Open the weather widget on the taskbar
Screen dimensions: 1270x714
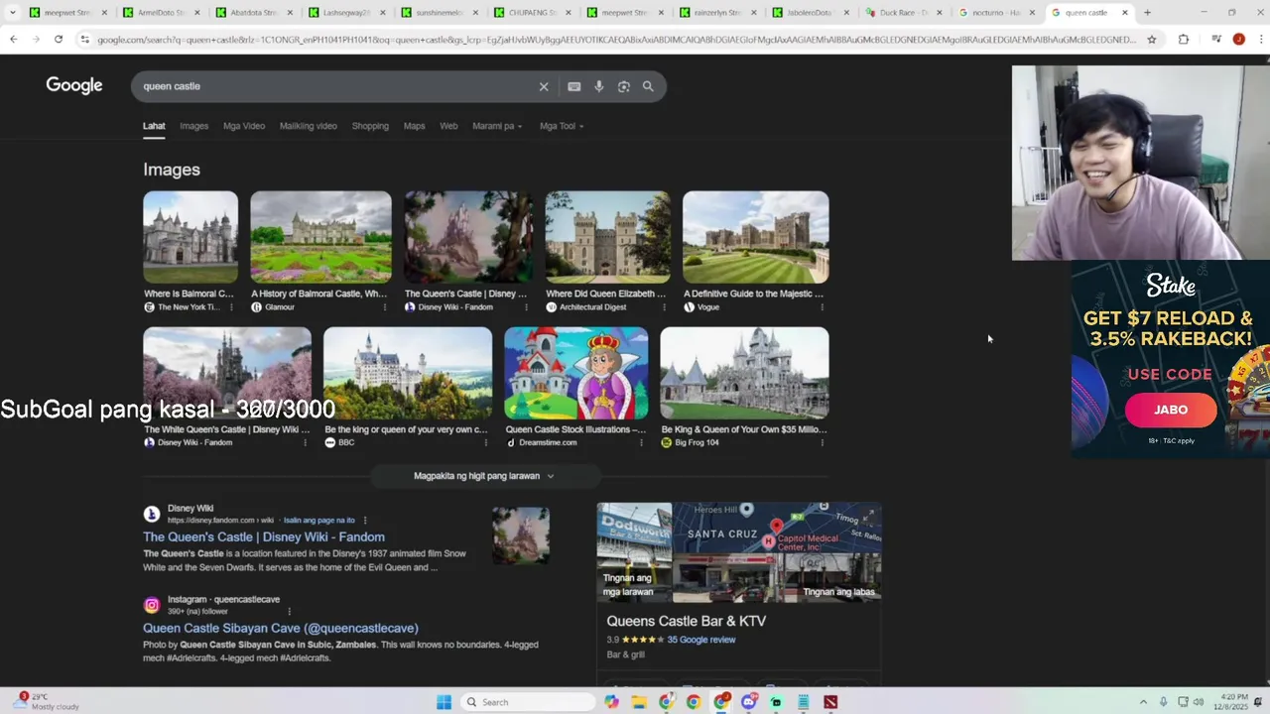point(45,701)
